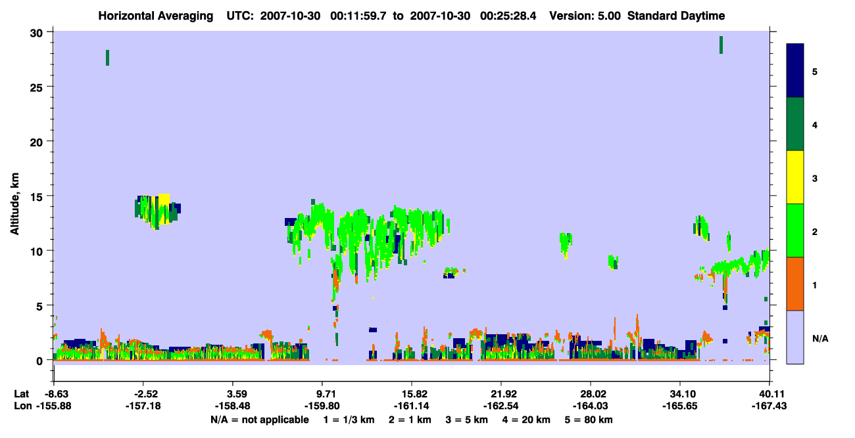Click the 'Standard Daytime' label
855x438 pixels.
tap(676, 16)
